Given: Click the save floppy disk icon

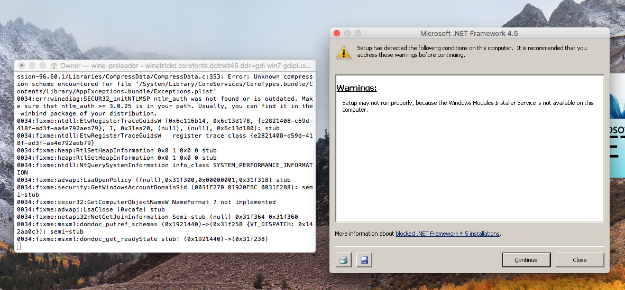Looking at the screenshot, I should coord(364,260).
